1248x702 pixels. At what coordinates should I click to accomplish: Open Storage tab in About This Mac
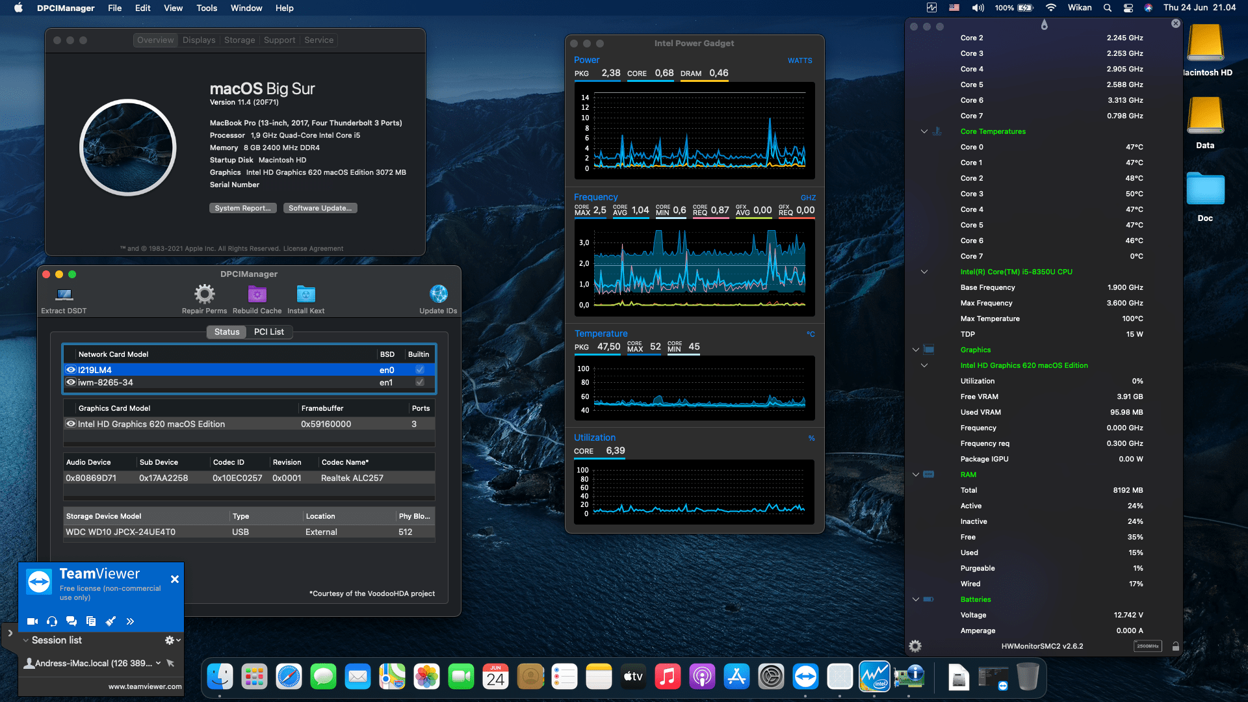coord(239,40)
